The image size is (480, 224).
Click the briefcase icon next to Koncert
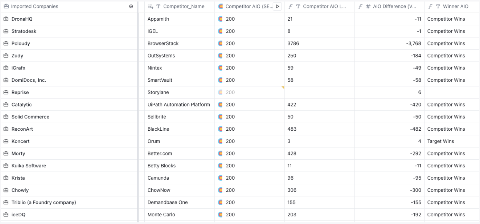(6, 141)
